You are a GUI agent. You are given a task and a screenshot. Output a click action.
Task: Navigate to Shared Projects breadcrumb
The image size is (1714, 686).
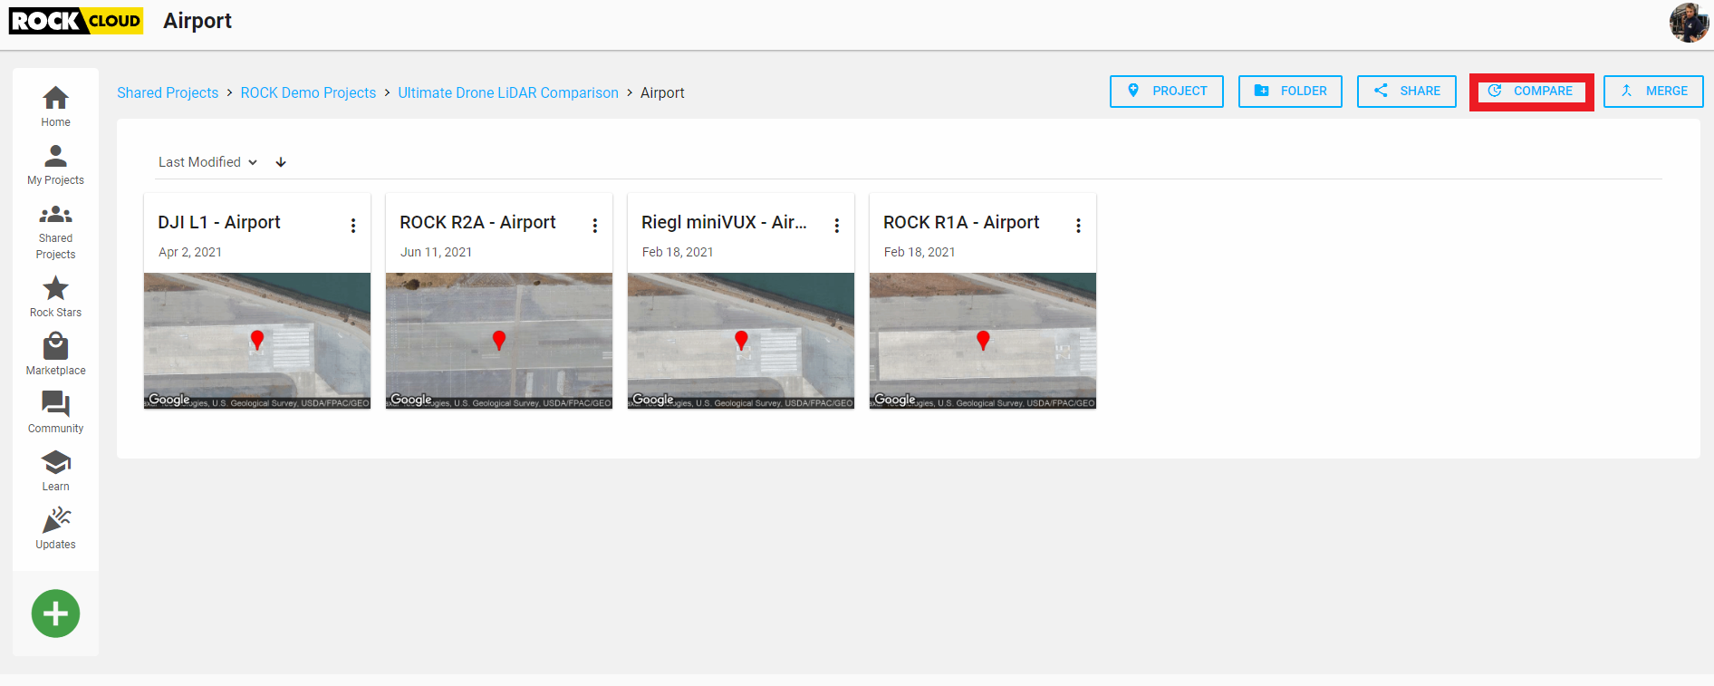click(x=168, y=92)
